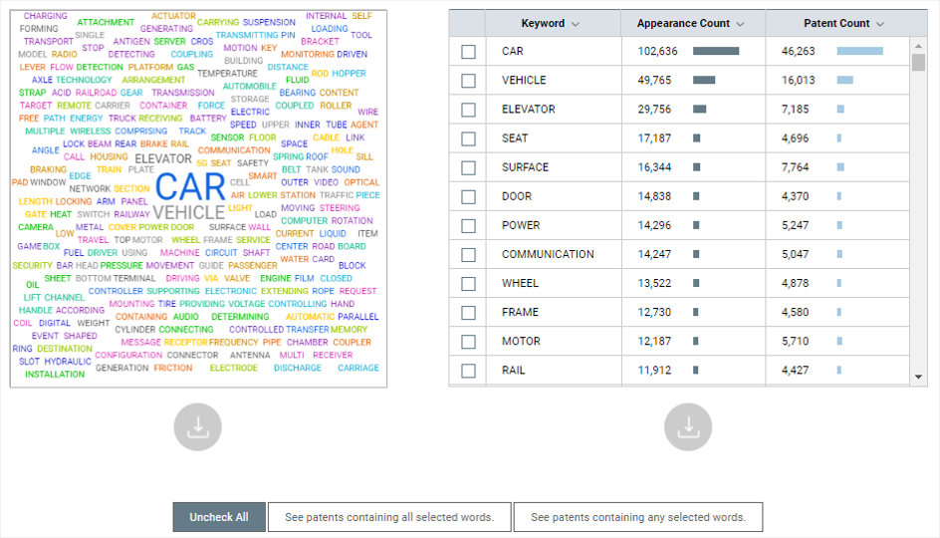Open Patent Count column dropdown arrow
Image resolution: width=940 pixels, height=538 pixels.
879,24
